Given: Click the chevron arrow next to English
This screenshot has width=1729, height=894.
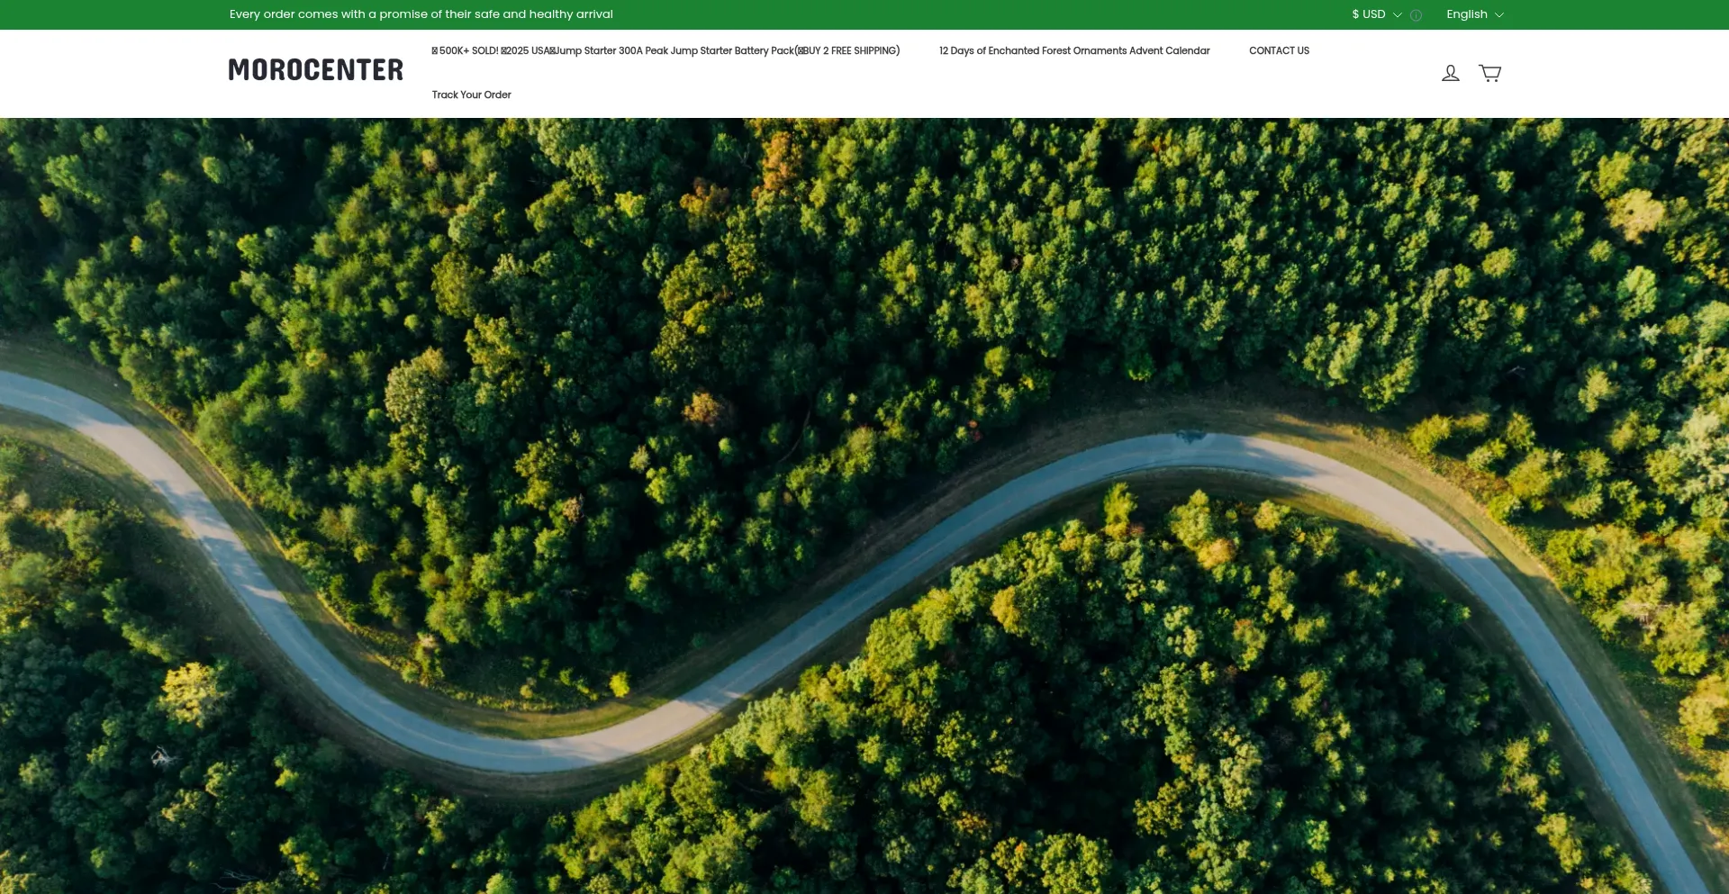Looking at the screenshot, I should tap(1499, 15).
